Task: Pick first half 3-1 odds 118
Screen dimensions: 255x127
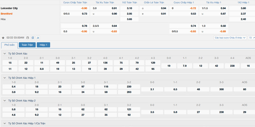Action: [106, 87]
